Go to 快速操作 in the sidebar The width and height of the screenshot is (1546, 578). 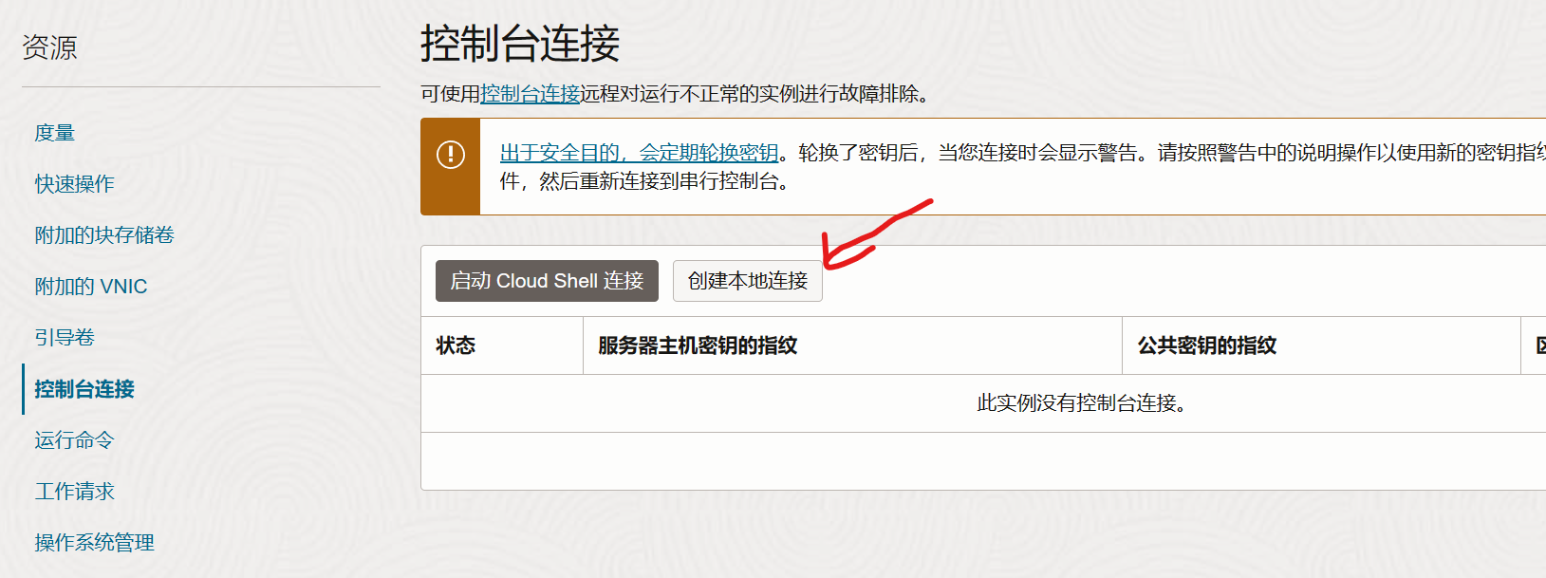[74, 184]
